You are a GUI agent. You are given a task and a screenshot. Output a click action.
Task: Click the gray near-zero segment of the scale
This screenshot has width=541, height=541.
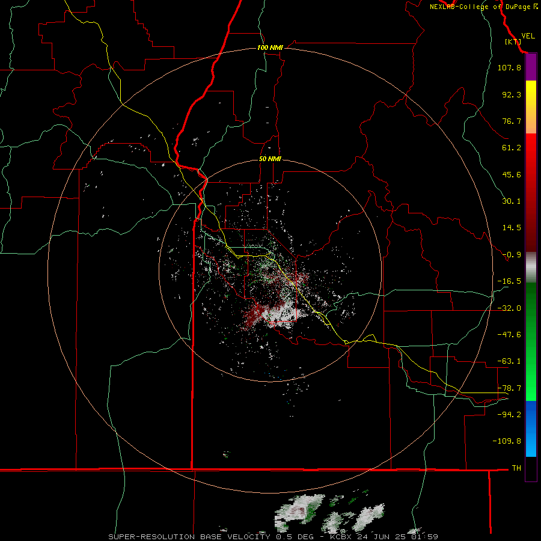tap(531, 267)
